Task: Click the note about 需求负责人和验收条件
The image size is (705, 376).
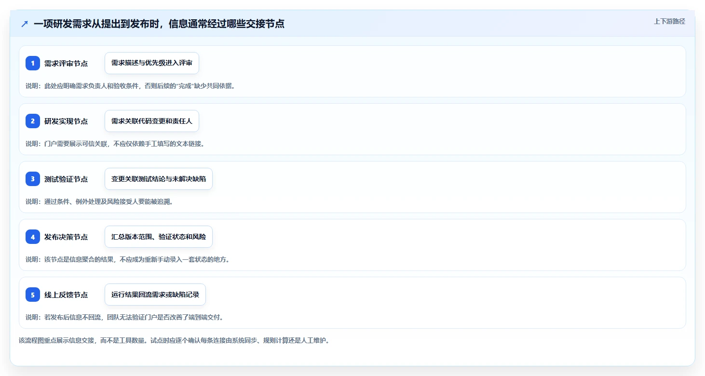Action: click(x=130, y=86)
